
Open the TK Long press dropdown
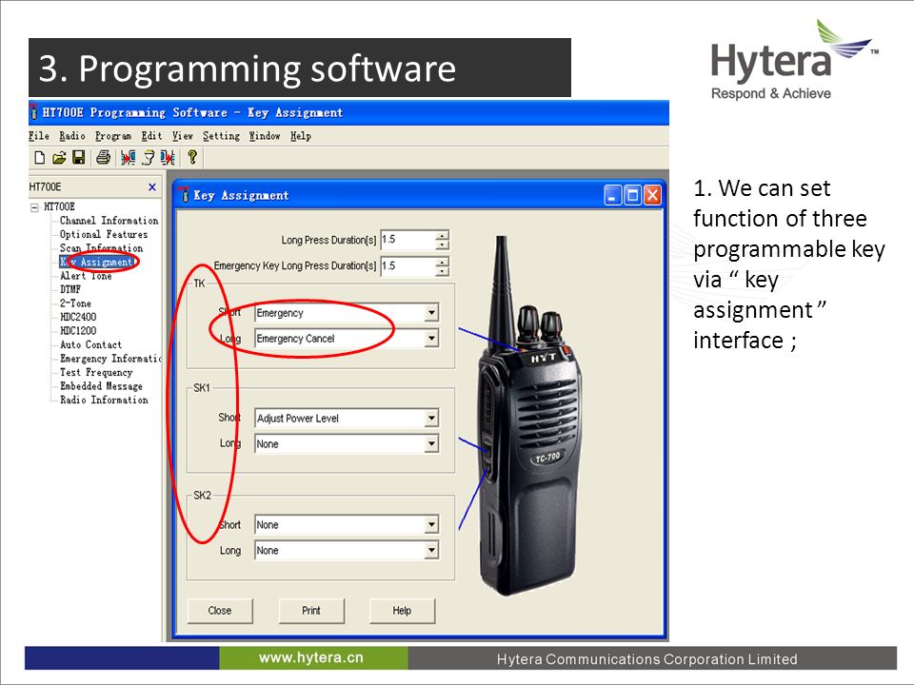click(x=431, y=339)
